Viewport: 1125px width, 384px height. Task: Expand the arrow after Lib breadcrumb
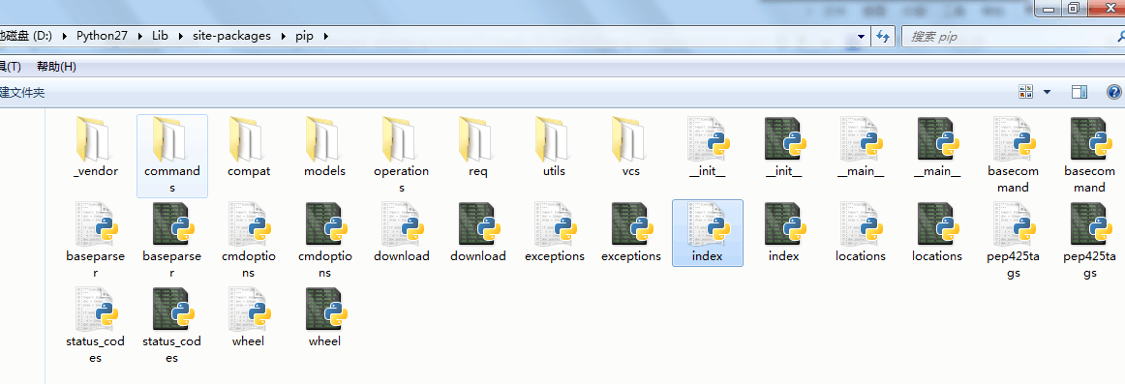point(181,36)
